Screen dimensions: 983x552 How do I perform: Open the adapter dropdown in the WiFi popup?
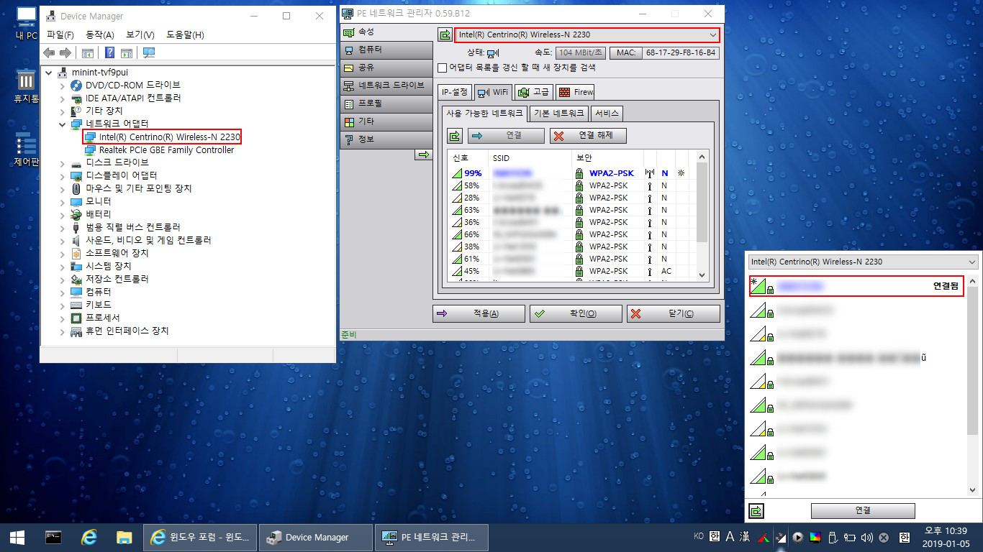(x=862, y=262)
